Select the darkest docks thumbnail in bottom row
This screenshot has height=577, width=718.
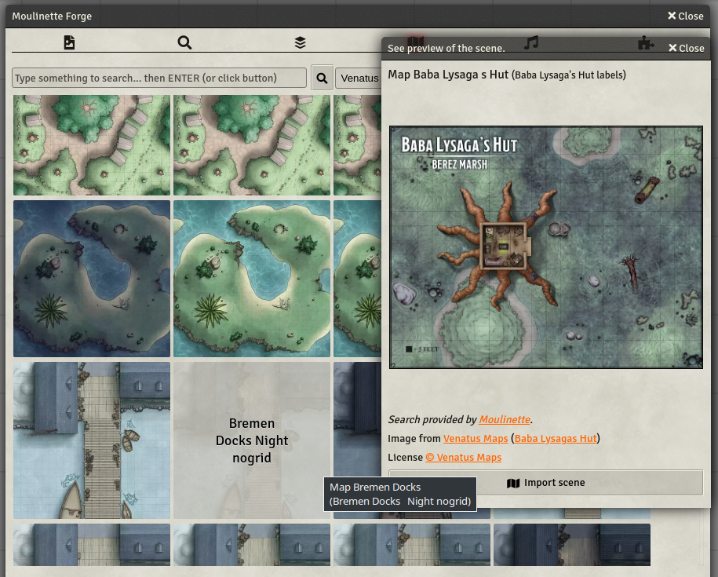[572, 545]
